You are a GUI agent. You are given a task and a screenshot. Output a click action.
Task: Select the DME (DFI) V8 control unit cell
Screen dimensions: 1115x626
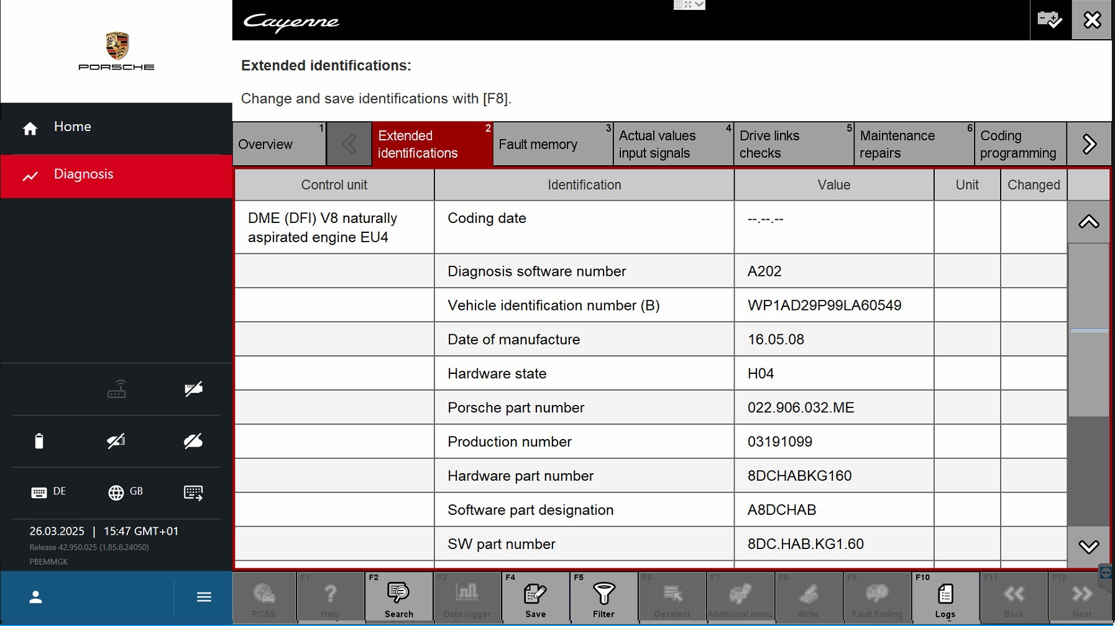pyautogui.click(x=334, y=227)
